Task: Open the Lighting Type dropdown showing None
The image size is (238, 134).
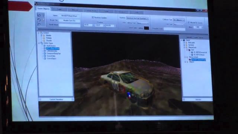Action: (x=143, y=23)
